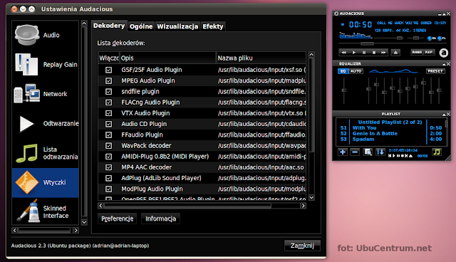
Task: Toggle REP repeat in player
Action: coord(429,52)
